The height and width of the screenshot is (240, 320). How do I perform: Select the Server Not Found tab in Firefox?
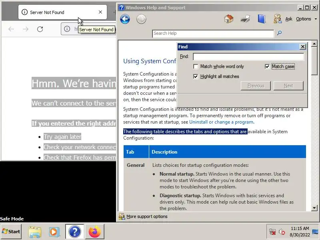[62, 12]
